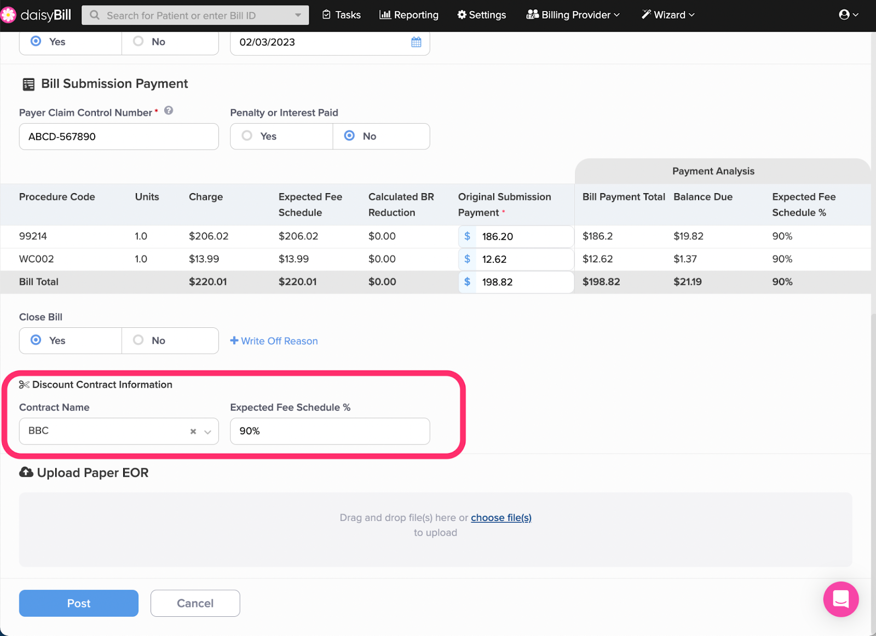876x636 pixels.
Task: Open the pink chat support bubble
Action: (x=840, y=599)
